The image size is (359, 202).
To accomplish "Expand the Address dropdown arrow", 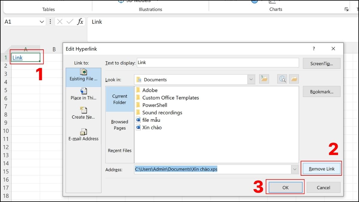I will pos(294,169).
